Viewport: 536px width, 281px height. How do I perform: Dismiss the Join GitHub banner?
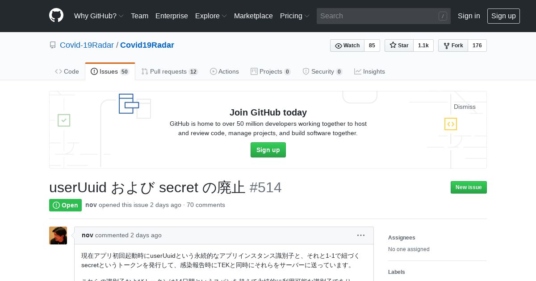(x=465, y=107)
